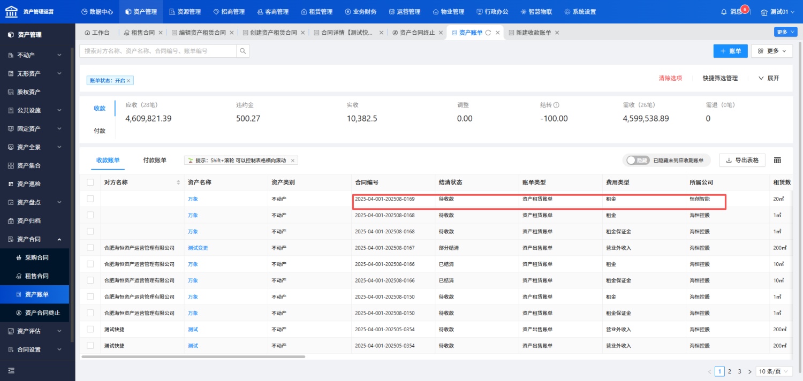Close the 编辑资产租赁合同 tab
803x381 pixels.
(231, 33)
